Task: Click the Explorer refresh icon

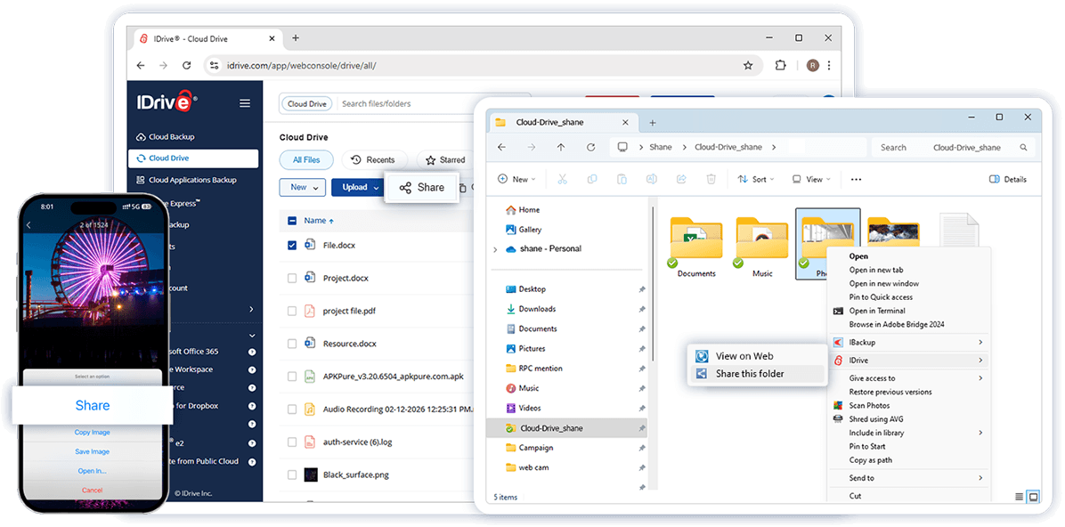Action: (x=591, y=148)
